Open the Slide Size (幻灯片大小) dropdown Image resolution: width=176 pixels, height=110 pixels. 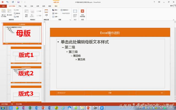(x=75, y=13)
